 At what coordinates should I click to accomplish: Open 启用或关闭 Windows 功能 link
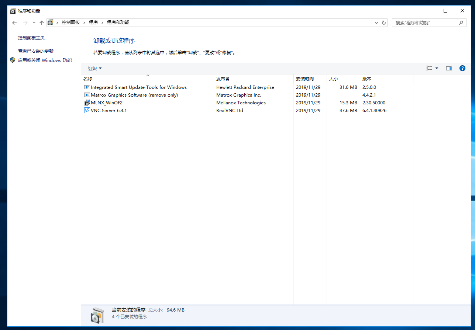tap(45, 60)
